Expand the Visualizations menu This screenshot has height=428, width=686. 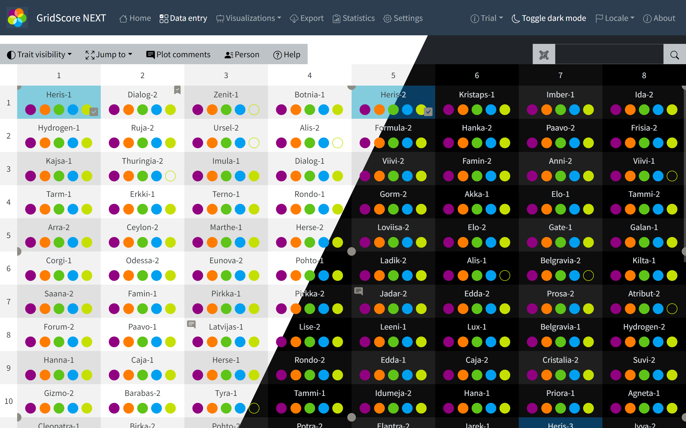tap(249, 18)
